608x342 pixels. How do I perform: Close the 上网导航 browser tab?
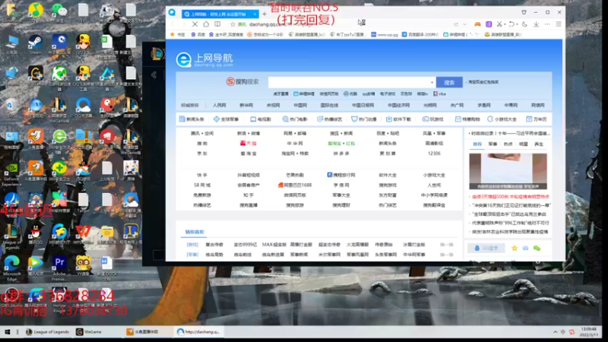click(x=255, y=14)
